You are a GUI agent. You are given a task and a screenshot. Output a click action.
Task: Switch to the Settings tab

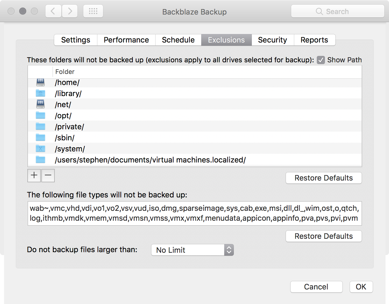tap(76, 40)
